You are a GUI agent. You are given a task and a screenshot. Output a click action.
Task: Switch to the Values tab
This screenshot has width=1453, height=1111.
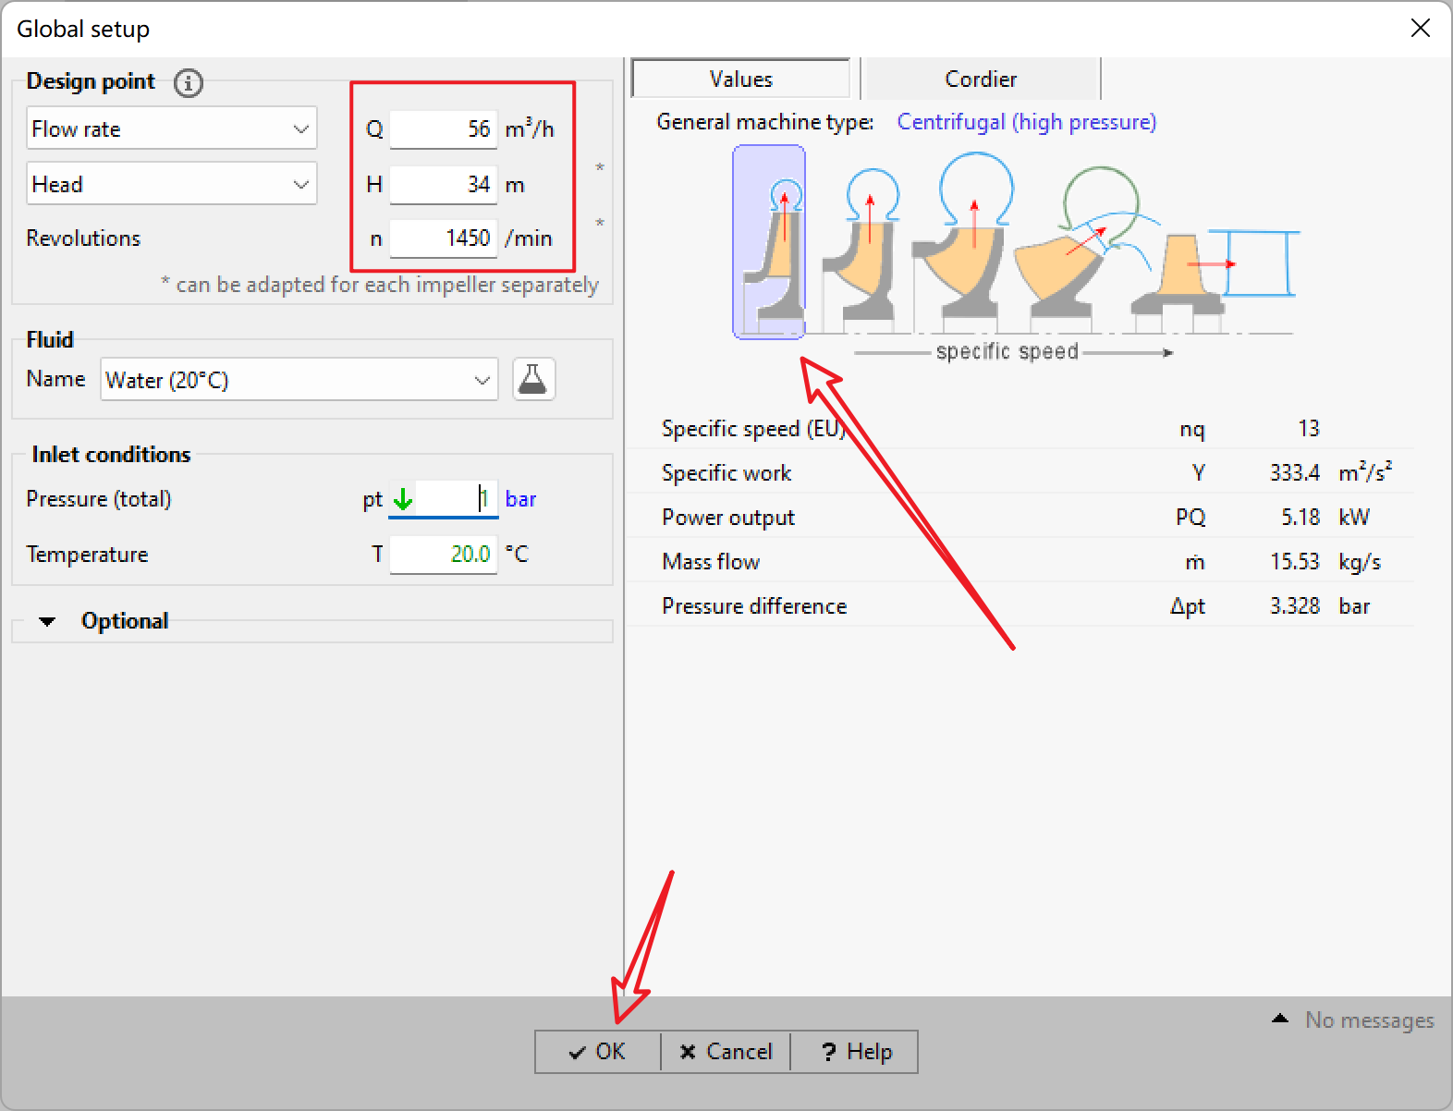tap(740, 79)
